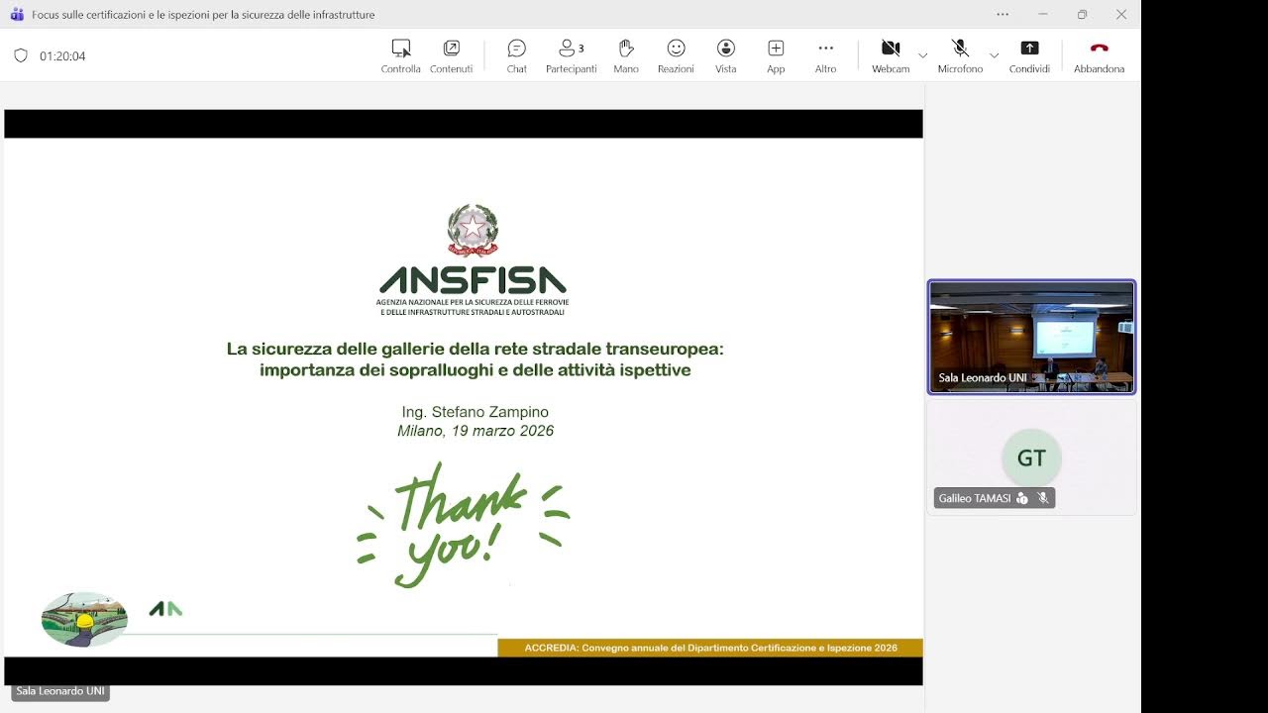Click the slide title about gallerie sicurezza
The width and height of the screenshot is (1268, 713).
[475, 359]
